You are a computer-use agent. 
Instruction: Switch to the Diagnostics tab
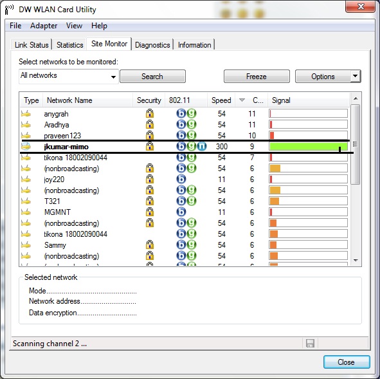pyautogui.click(x=152, y=45)
